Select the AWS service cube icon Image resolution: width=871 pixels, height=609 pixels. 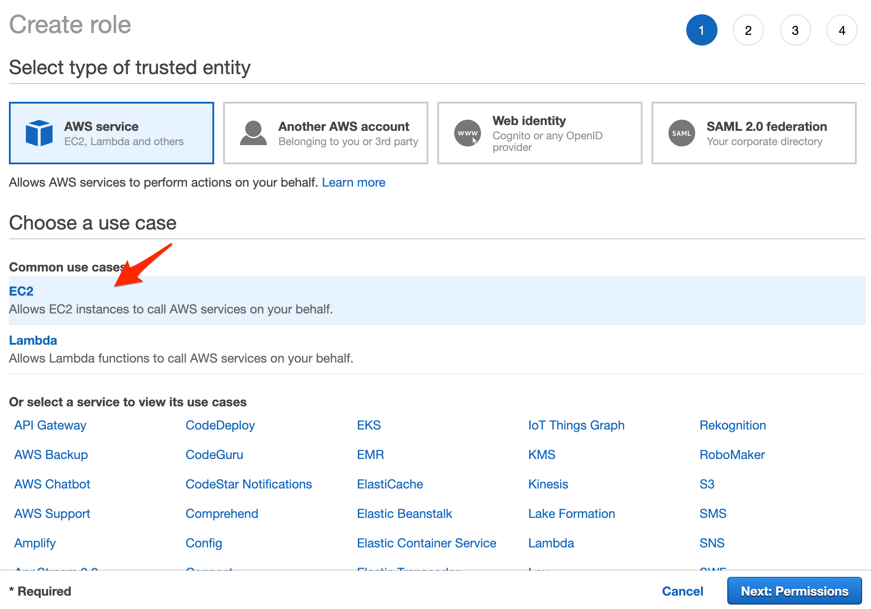pyautogui.click(x=39, y=133)
